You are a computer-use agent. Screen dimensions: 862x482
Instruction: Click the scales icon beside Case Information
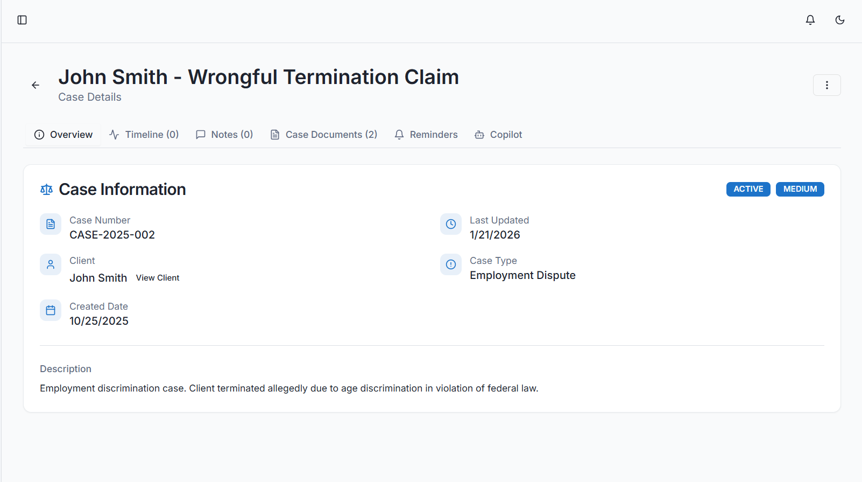[x=47, y=190]
